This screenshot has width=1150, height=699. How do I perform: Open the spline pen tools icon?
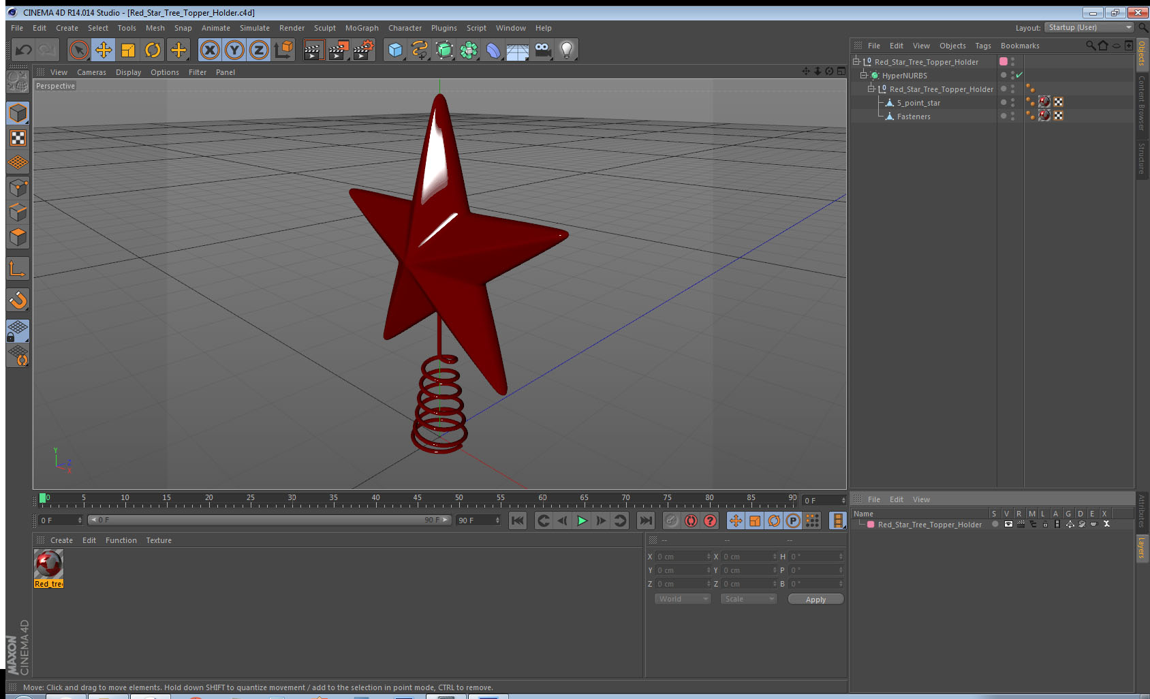pos(420,50)
